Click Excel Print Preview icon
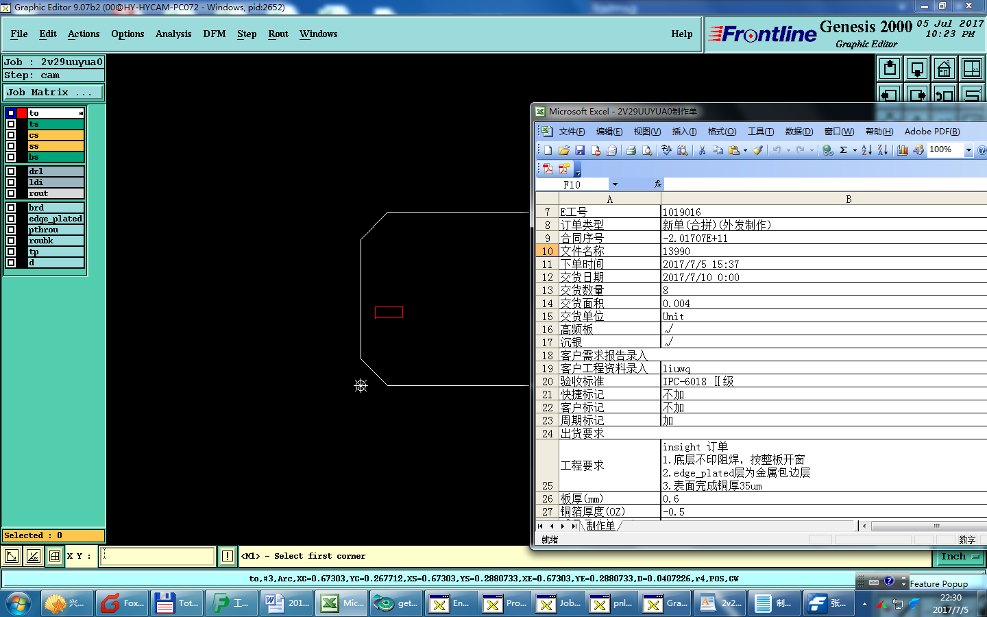 647,150
